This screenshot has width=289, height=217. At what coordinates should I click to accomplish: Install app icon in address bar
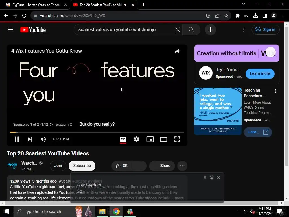[208, 16]
